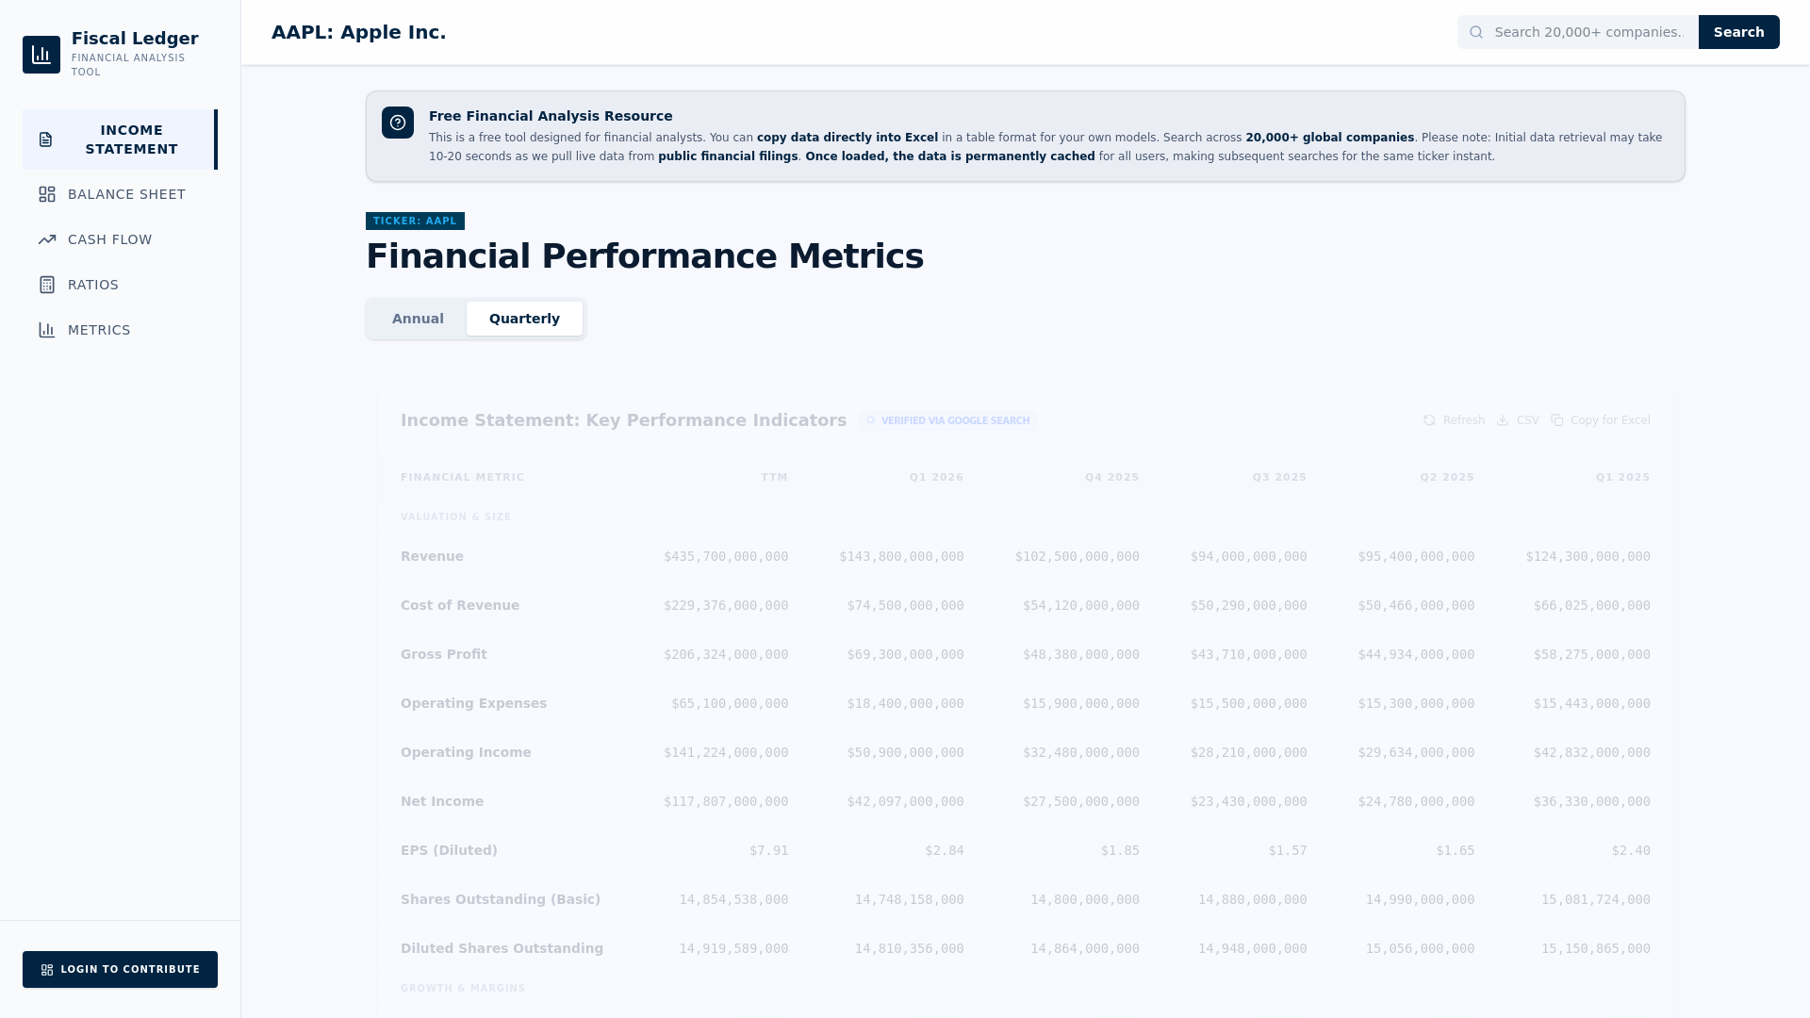Viewport: 1810px width, 1018px height.
Task: Click the help icon in info banner
Action: [x=398, y=123]
